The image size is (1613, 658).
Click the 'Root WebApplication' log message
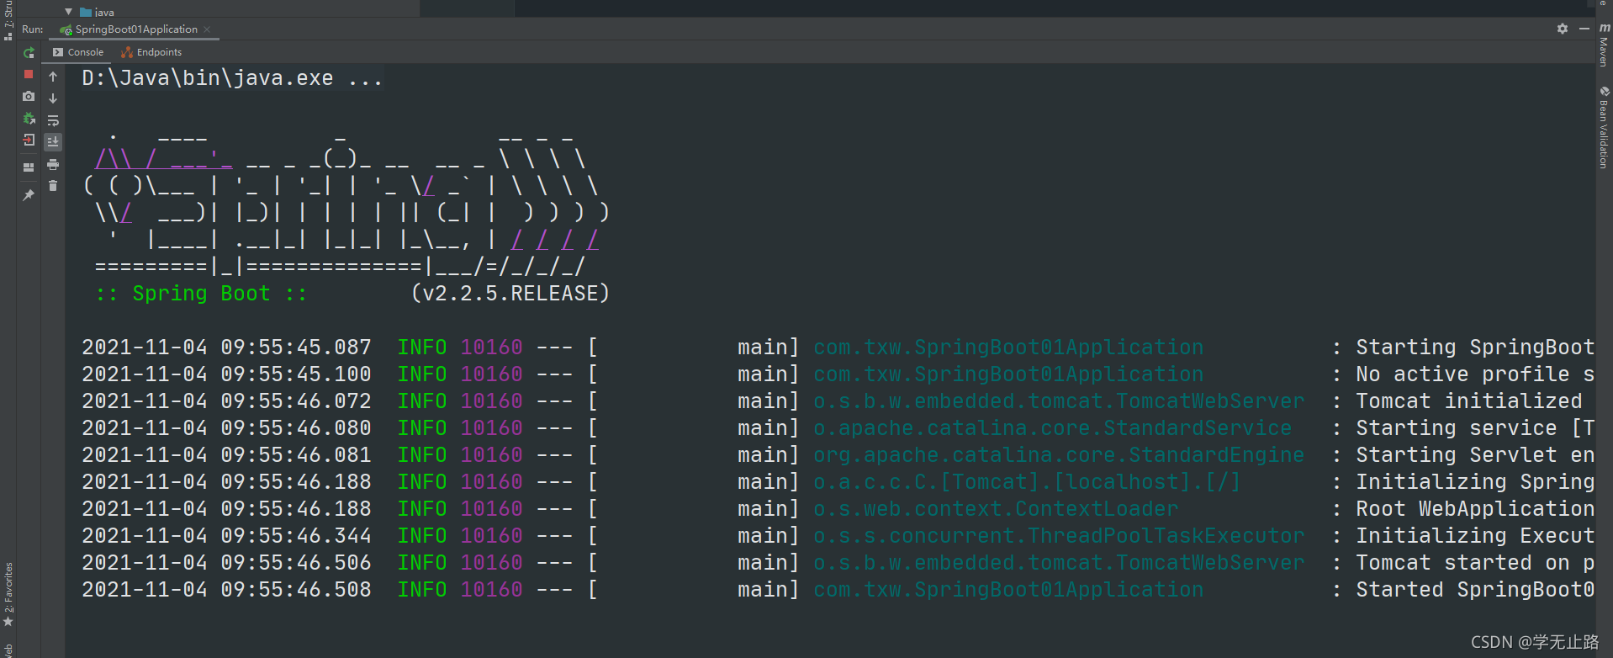(x=1475, y=509)
